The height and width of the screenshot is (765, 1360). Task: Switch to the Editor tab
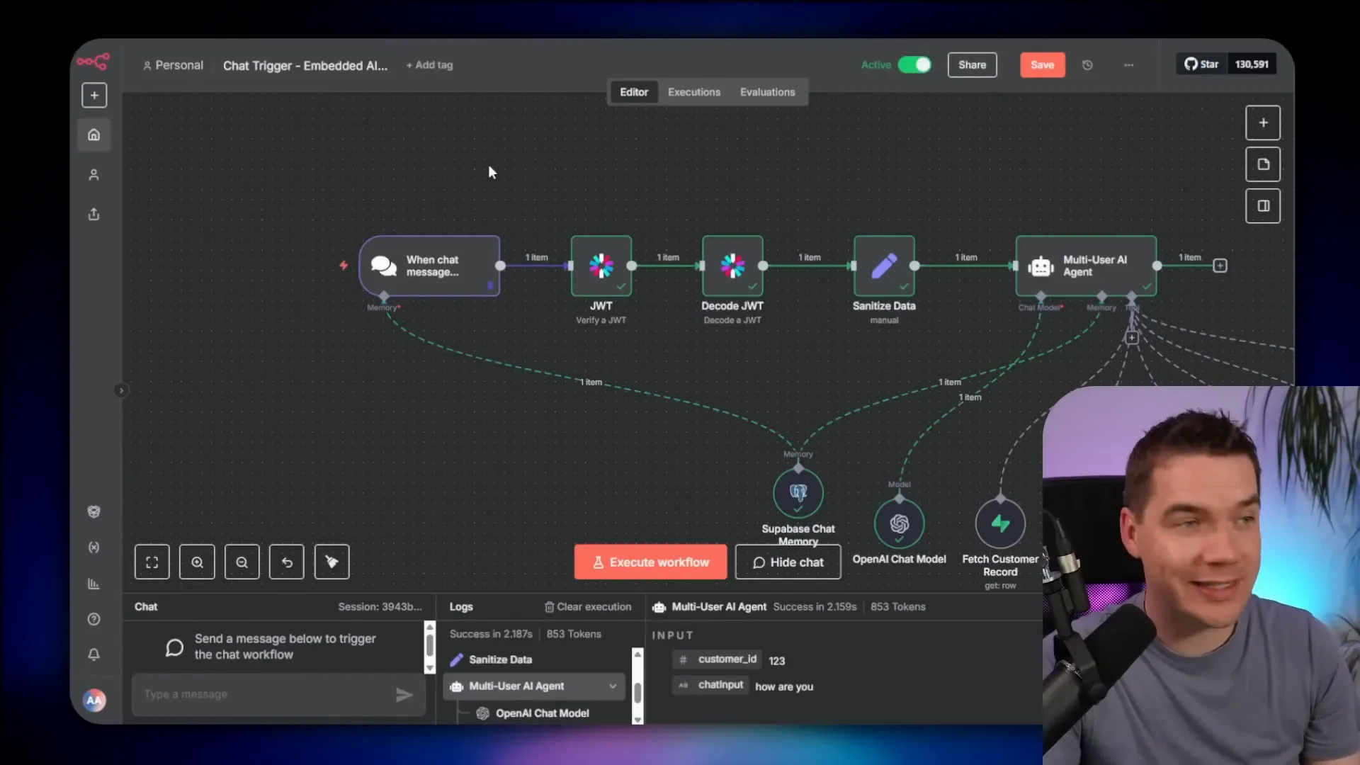634,92
